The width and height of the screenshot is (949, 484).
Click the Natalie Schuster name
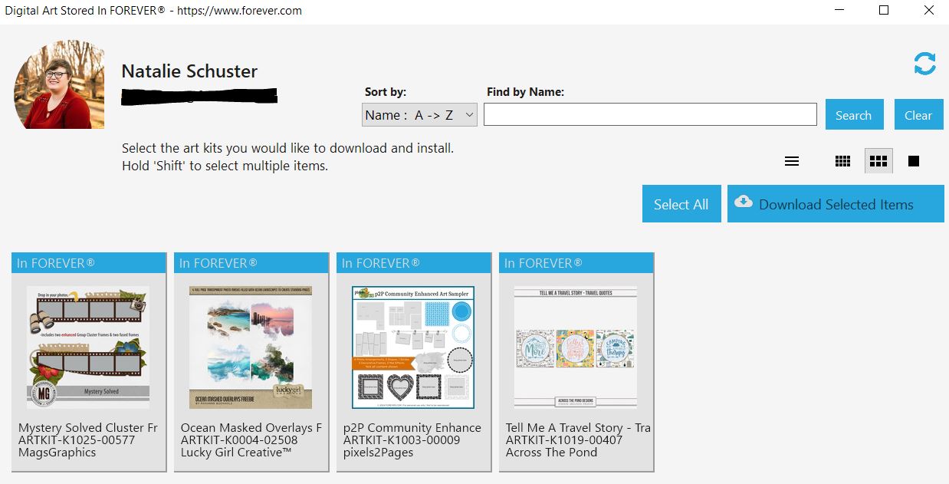pos(189,71)
